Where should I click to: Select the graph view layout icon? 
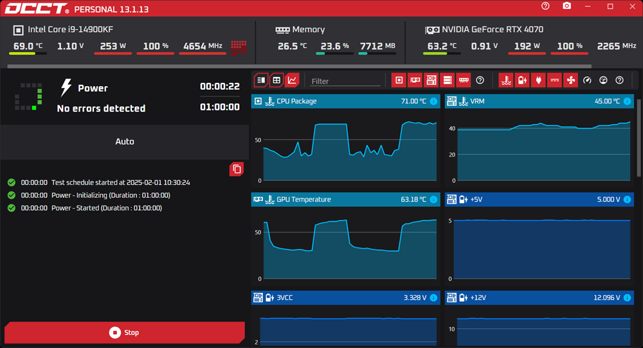[x=292, y=80]
